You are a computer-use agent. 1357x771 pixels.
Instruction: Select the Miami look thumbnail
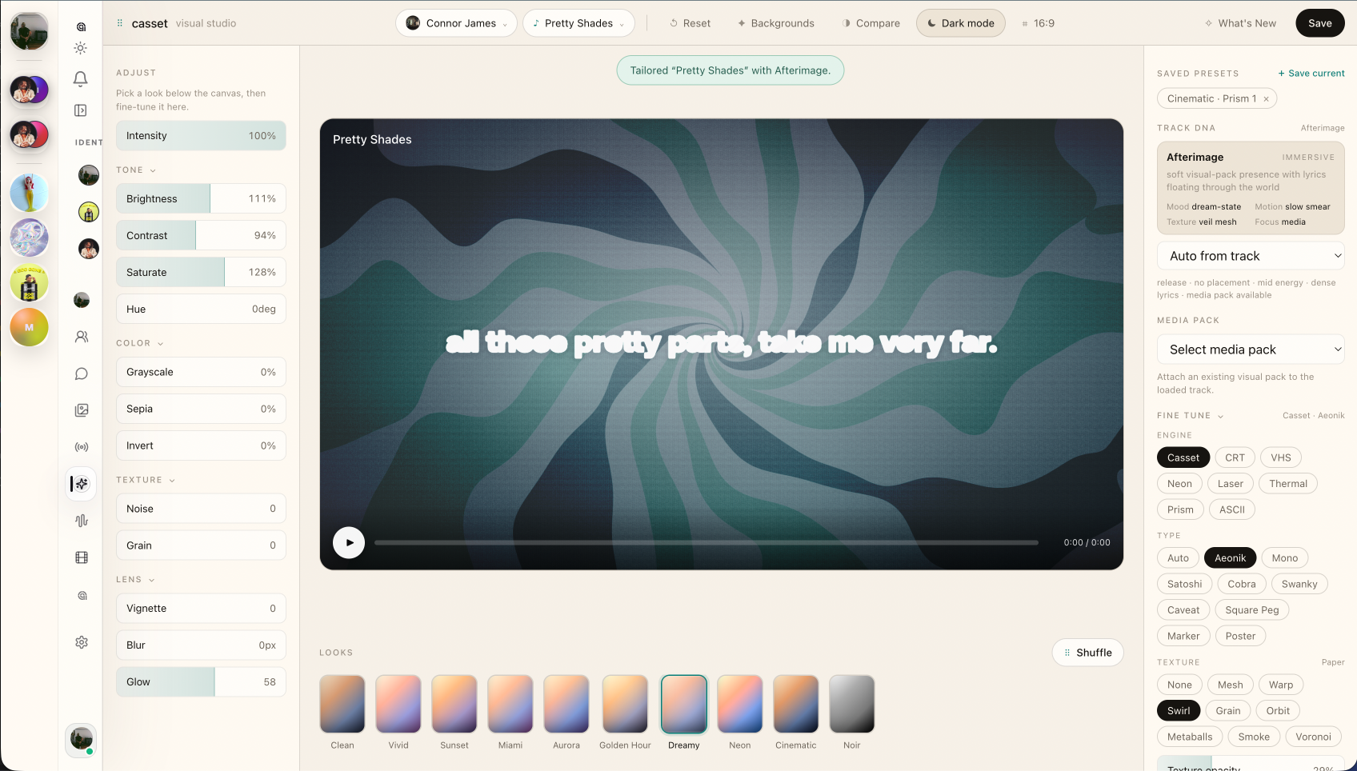click(510, 704)
